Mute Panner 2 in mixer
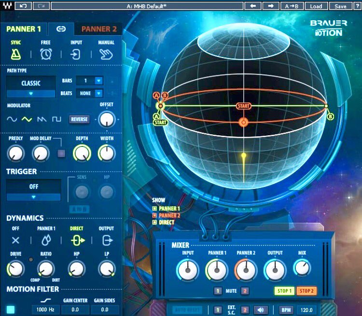This screenshot has height=316, width=362. click(245, 291)
